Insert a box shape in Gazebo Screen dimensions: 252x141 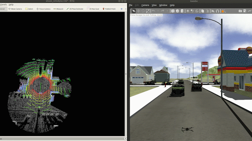173,11
